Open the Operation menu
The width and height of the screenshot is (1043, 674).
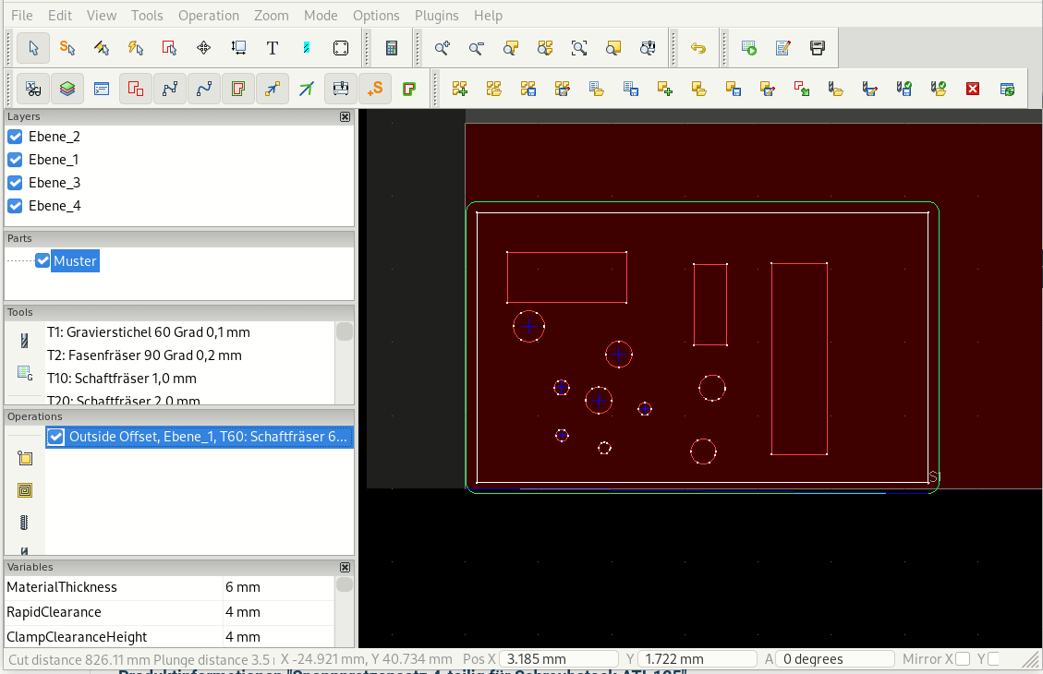209,16
